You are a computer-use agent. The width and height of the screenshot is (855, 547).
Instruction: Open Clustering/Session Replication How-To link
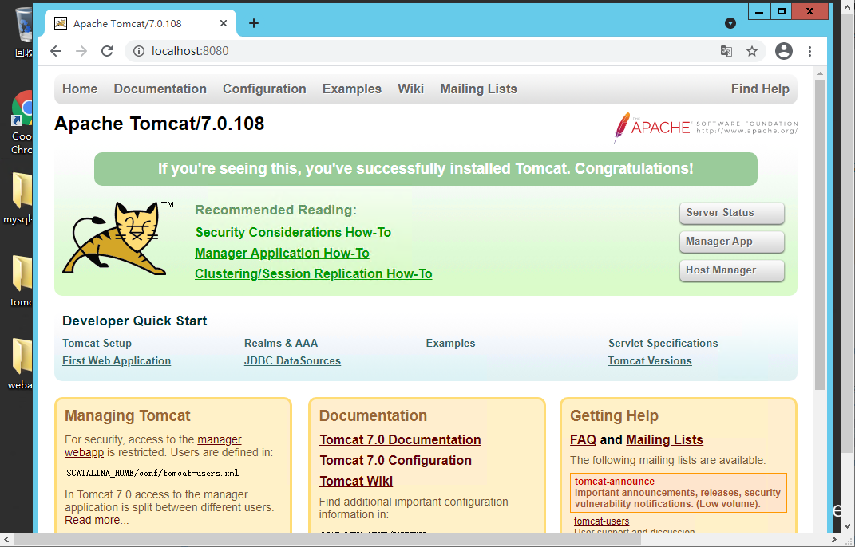coord(314,274)
